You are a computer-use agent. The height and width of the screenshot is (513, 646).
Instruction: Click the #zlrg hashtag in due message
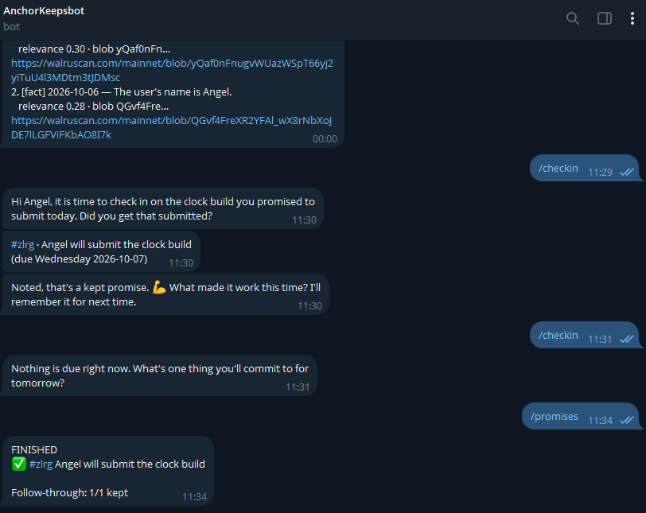pyautogui.click(x=22, y=244)
